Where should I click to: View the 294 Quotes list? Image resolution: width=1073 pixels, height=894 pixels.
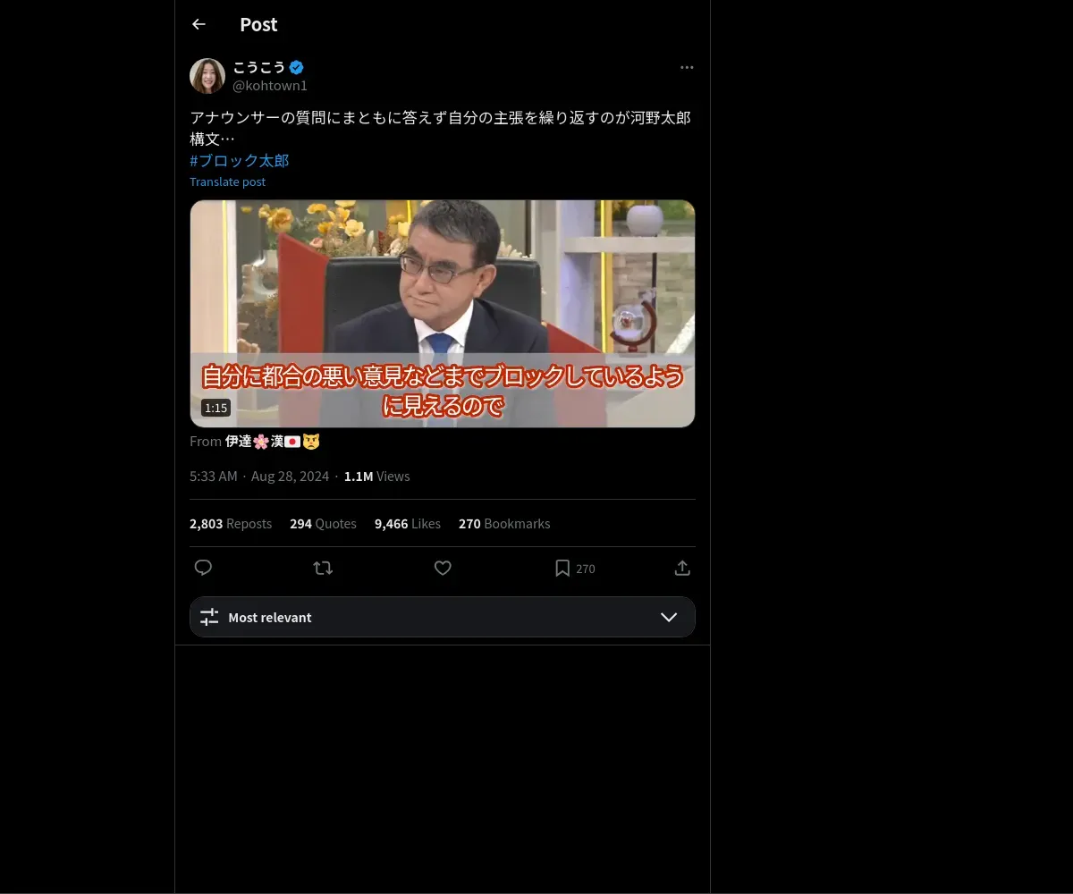323,524
